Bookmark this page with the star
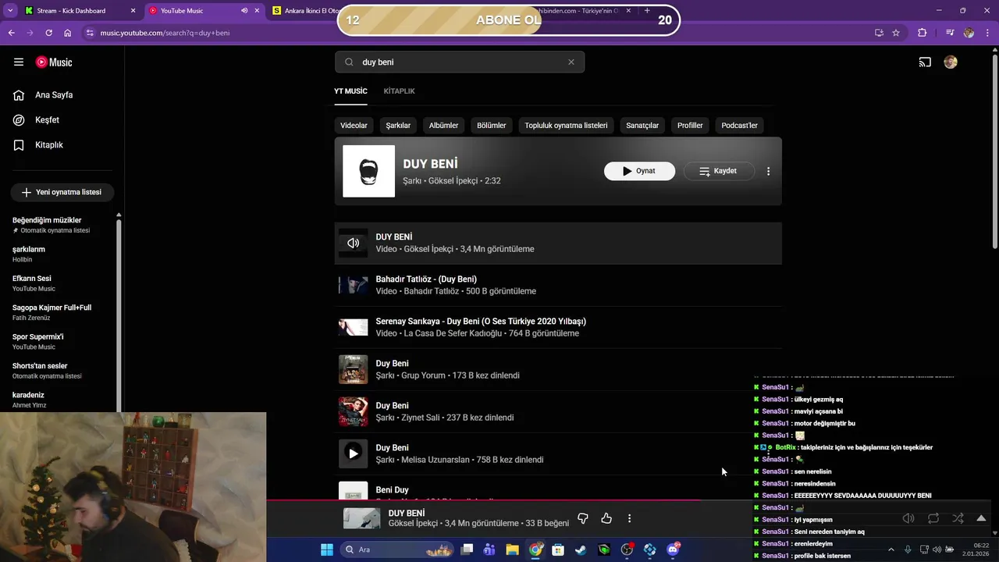The width and height of the screenshot is (999, 562). (896, 33)
